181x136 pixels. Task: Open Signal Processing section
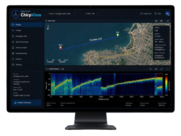point(27,42)
